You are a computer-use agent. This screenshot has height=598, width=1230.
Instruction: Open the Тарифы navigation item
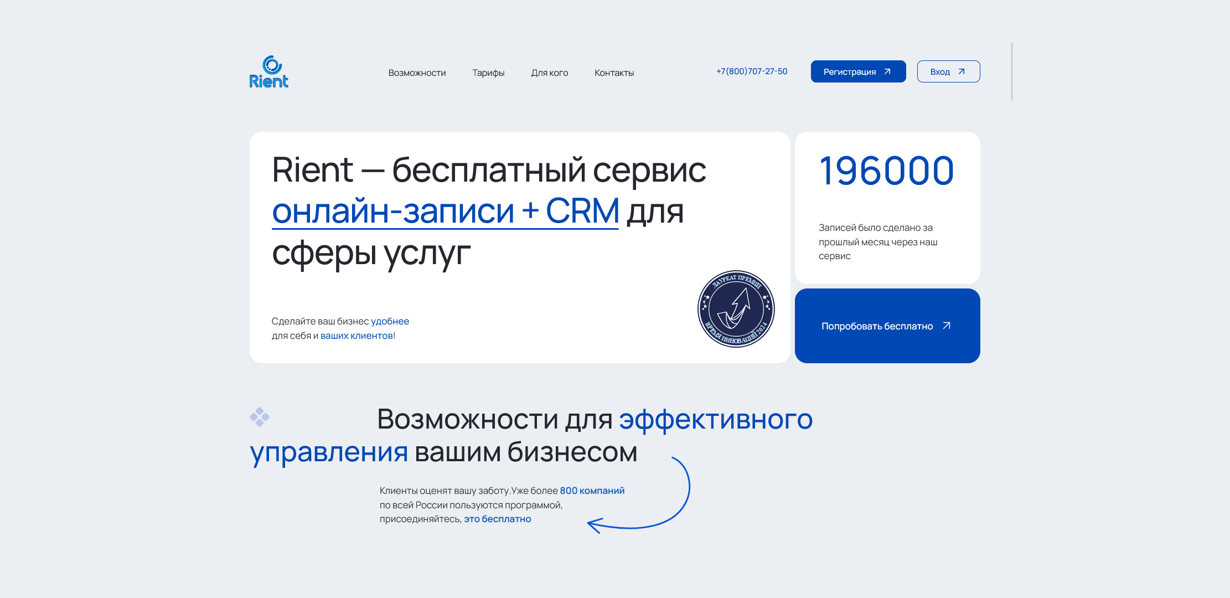click(488, 72)
